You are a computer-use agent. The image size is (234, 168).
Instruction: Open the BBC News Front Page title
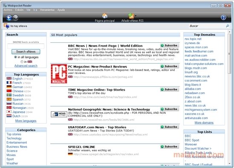(x=105, y=46)
